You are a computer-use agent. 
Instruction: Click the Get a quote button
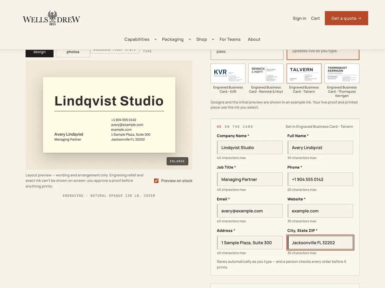[x=346, y=18]
